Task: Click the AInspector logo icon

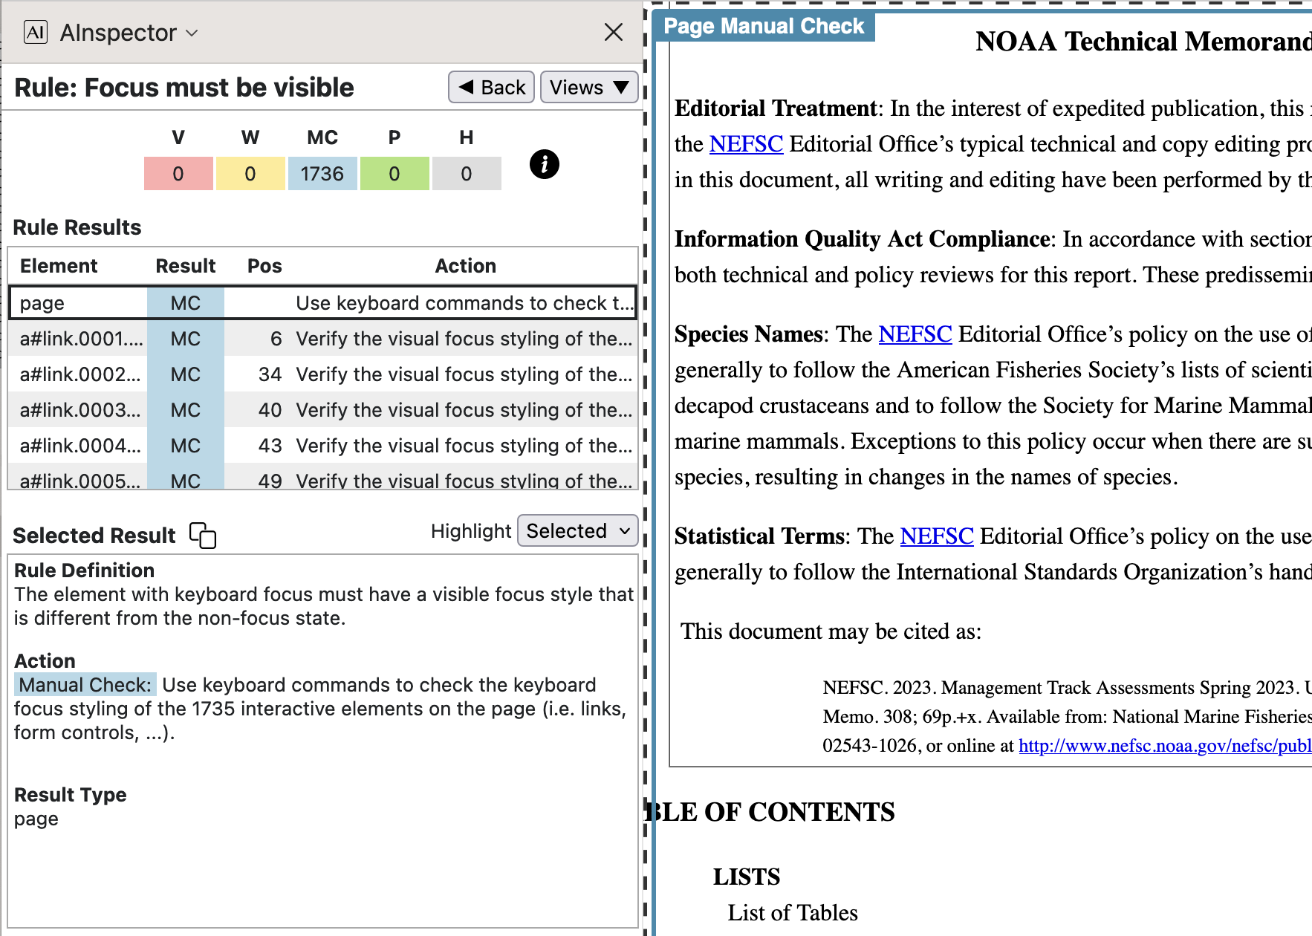Action: coord(35,33)
